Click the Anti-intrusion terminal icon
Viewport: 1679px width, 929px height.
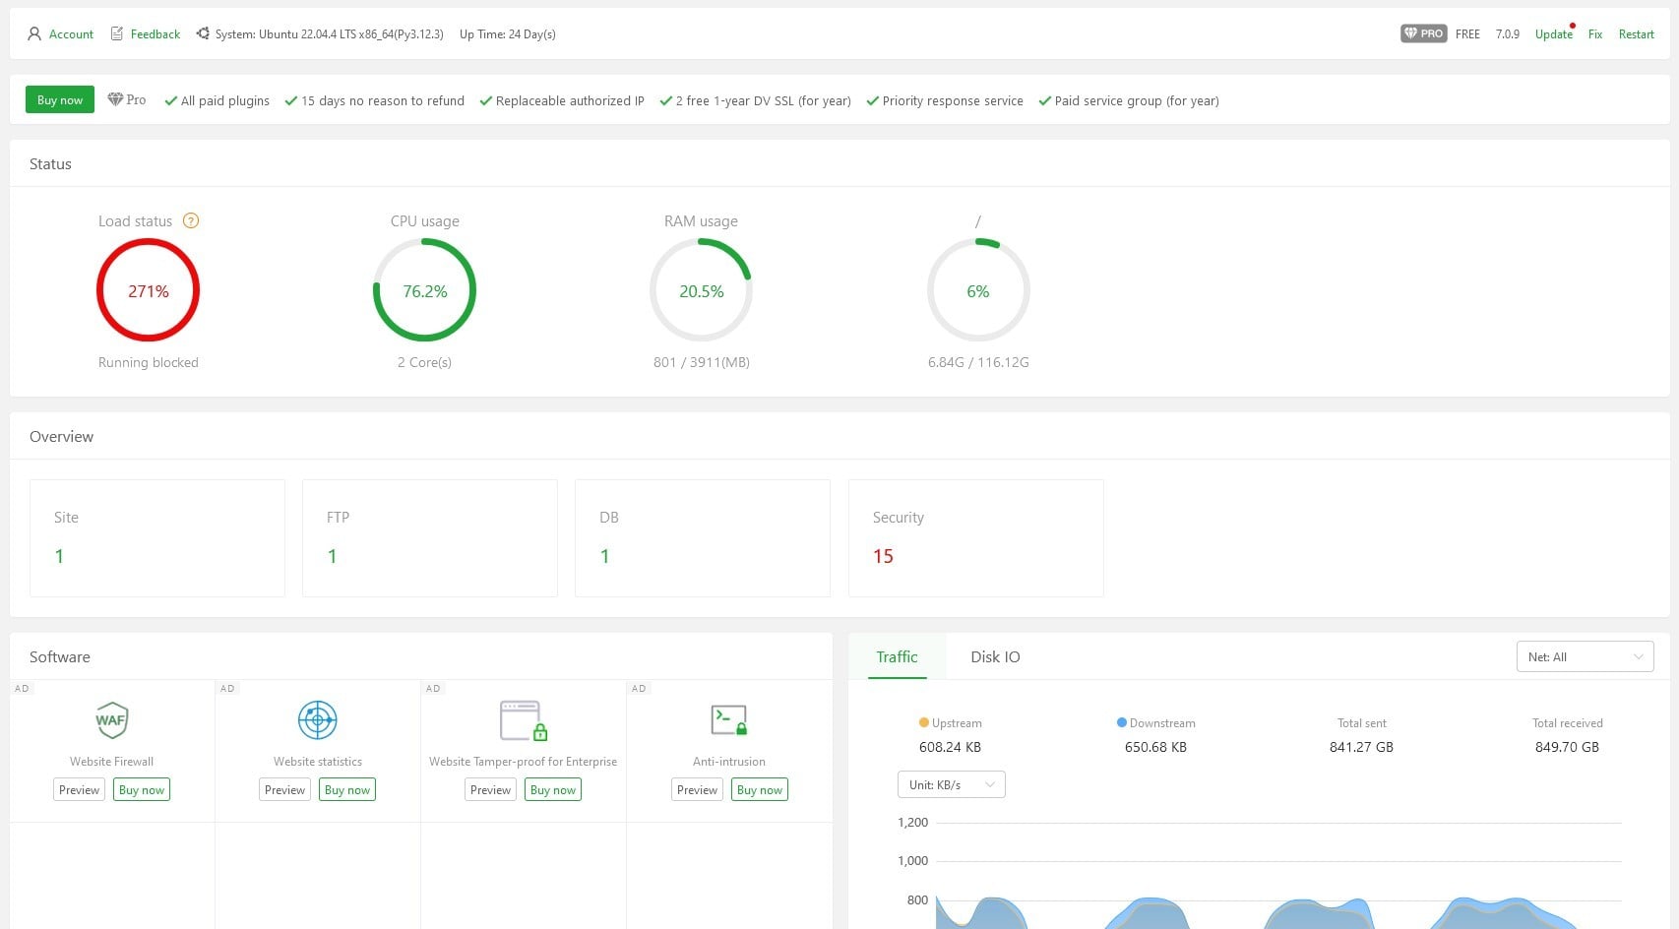click(x=728, y=720)
